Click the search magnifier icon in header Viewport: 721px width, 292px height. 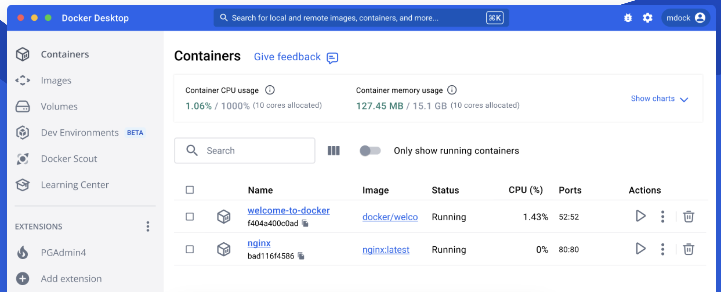click(x=223, y=18)
